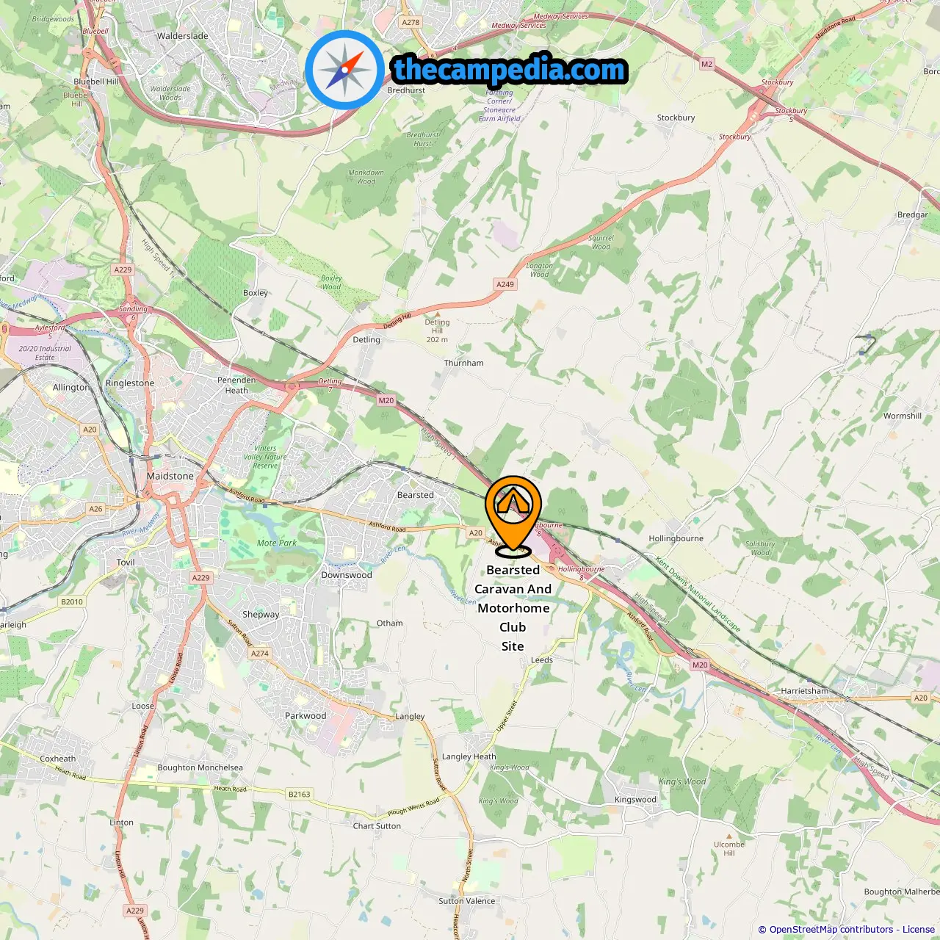Open the thecampedia.com logo text

coord(510,70)
